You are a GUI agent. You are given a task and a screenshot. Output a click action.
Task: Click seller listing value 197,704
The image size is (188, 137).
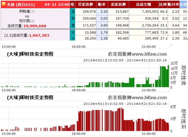click(122, 19)
